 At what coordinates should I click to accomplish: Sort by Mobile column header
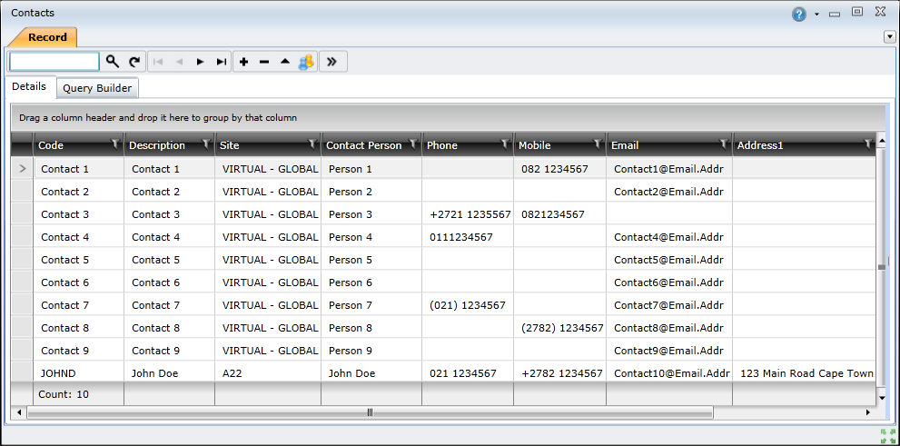click(x=534, y=146)
